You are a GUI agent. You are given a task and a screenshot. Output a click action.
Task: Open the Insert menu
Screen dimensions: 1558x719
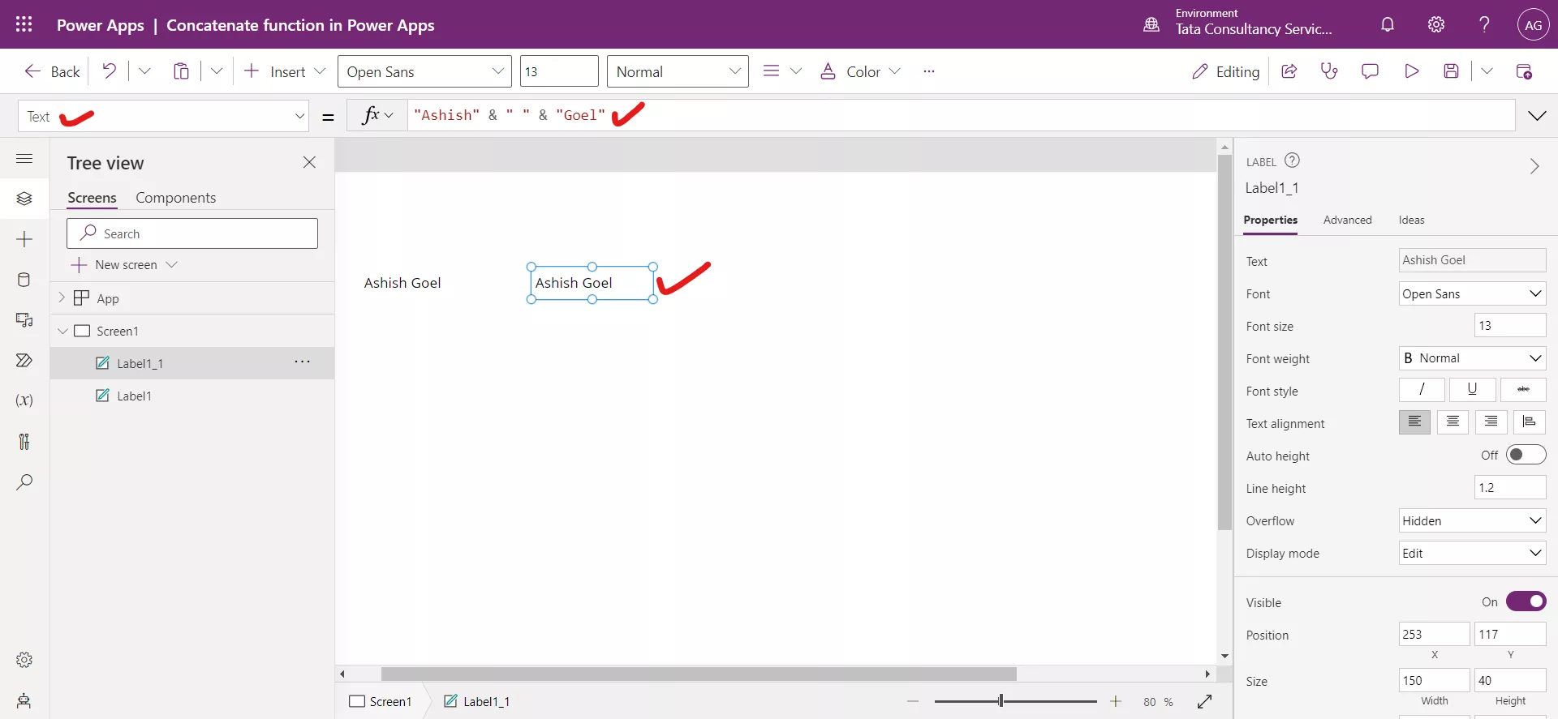coord(285,71)
